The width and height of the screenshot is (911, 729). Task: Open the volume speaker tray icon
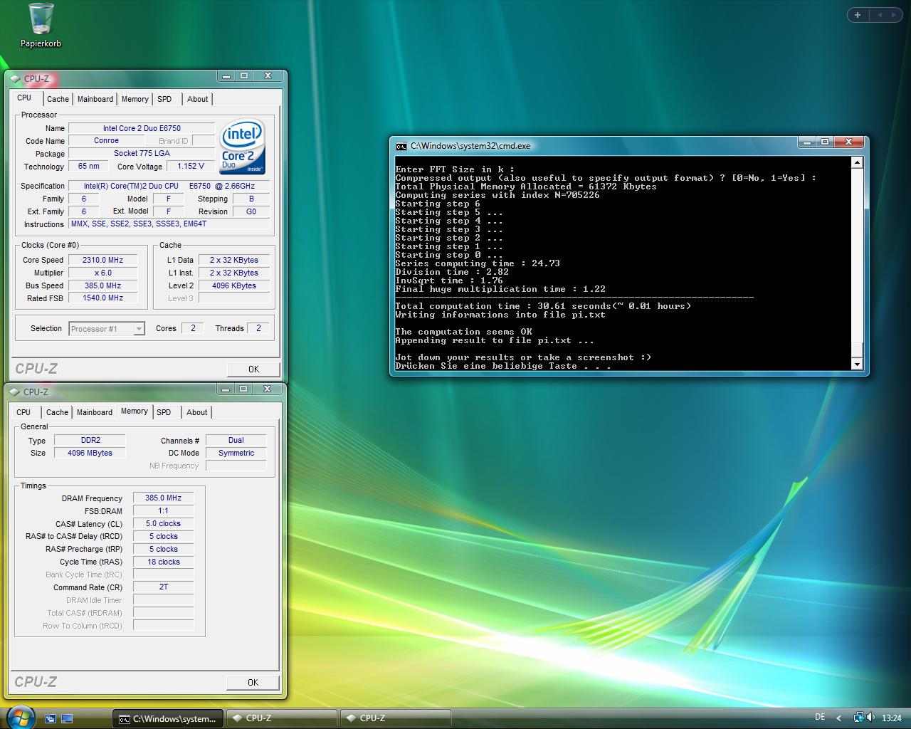pos(871,718)
